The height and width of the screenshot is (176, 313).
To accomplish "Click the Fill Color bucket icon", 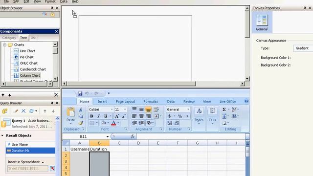I will pos(103,123).
